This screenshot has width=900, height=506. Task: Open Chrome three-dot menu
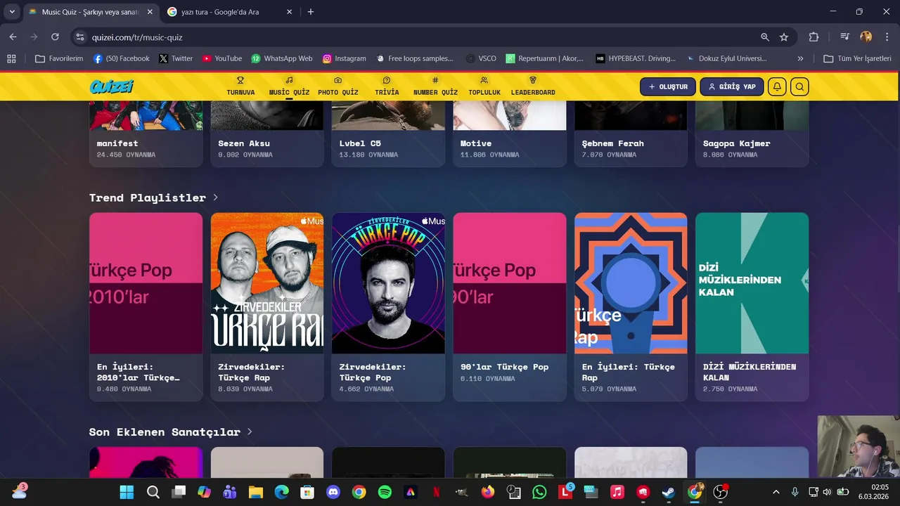[x=886, y=37]
